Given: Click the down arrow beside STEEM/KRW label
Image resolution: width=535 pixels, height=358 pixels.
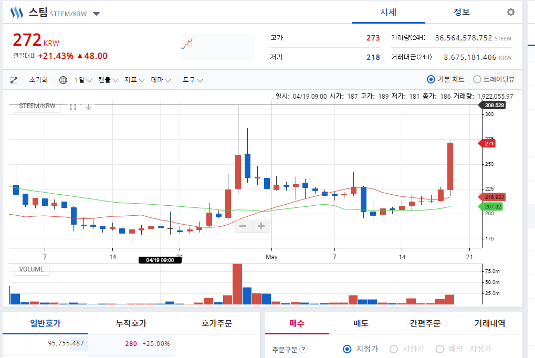Looking at the screenshot, I should pos(88,107).
